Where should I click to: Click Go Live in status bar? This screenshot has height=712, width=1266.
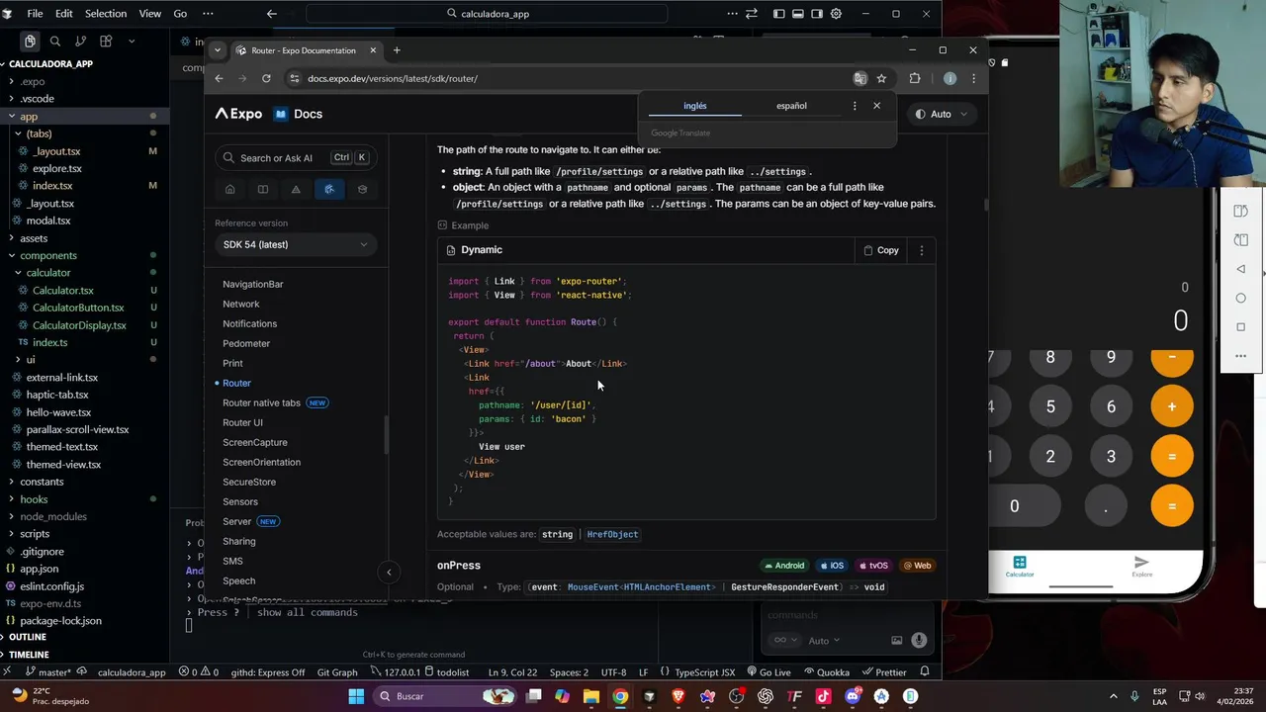point(769,672)
